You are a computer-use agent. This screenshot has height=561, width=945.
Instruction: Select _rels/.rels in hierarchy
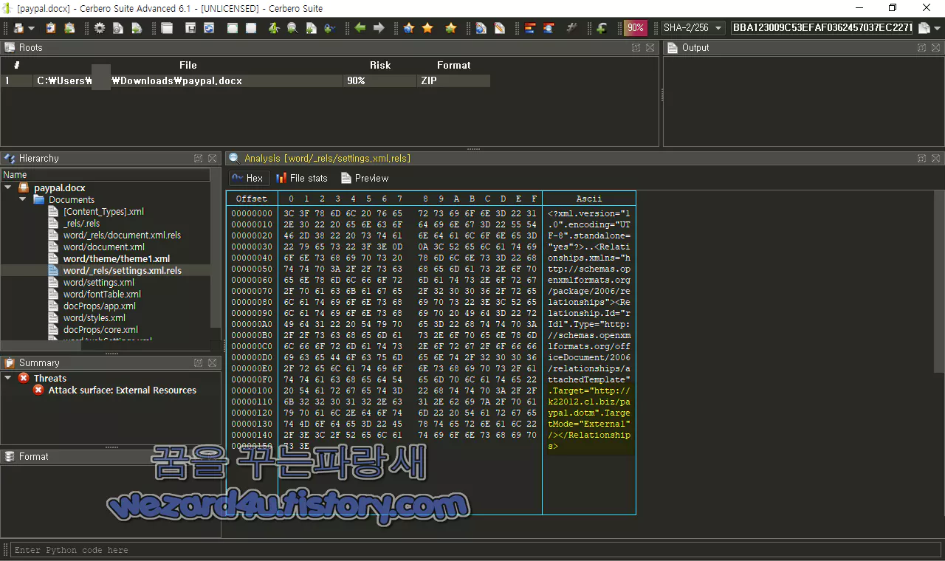click(x=81, y=223)
